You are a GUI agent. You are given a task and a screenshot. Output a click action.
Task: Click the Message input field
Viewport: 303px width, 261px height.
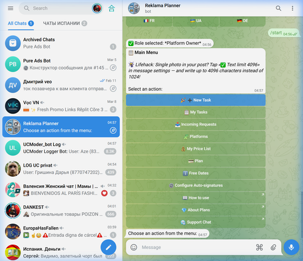[x=196, y=247]
